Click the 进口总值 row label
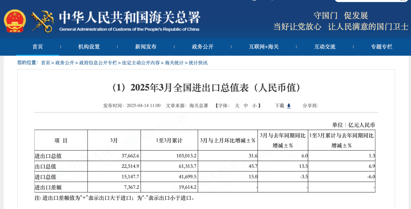Screen dimensions: 411x209 [x=45, y=177]
